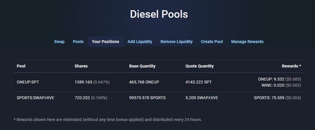Select the ONEUP:SPT pool row
315x130 pixels.
point(159,82)
